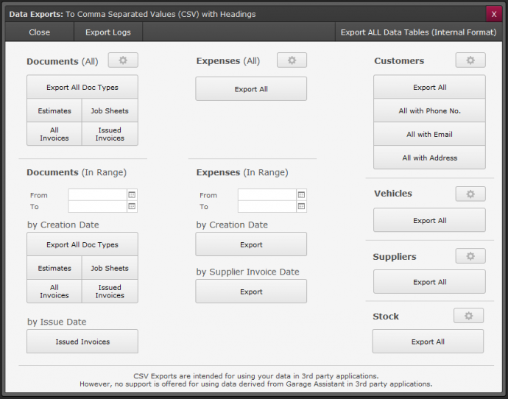
Task: Export All Invoices by Creation Date in range
Action: [54, 292]
